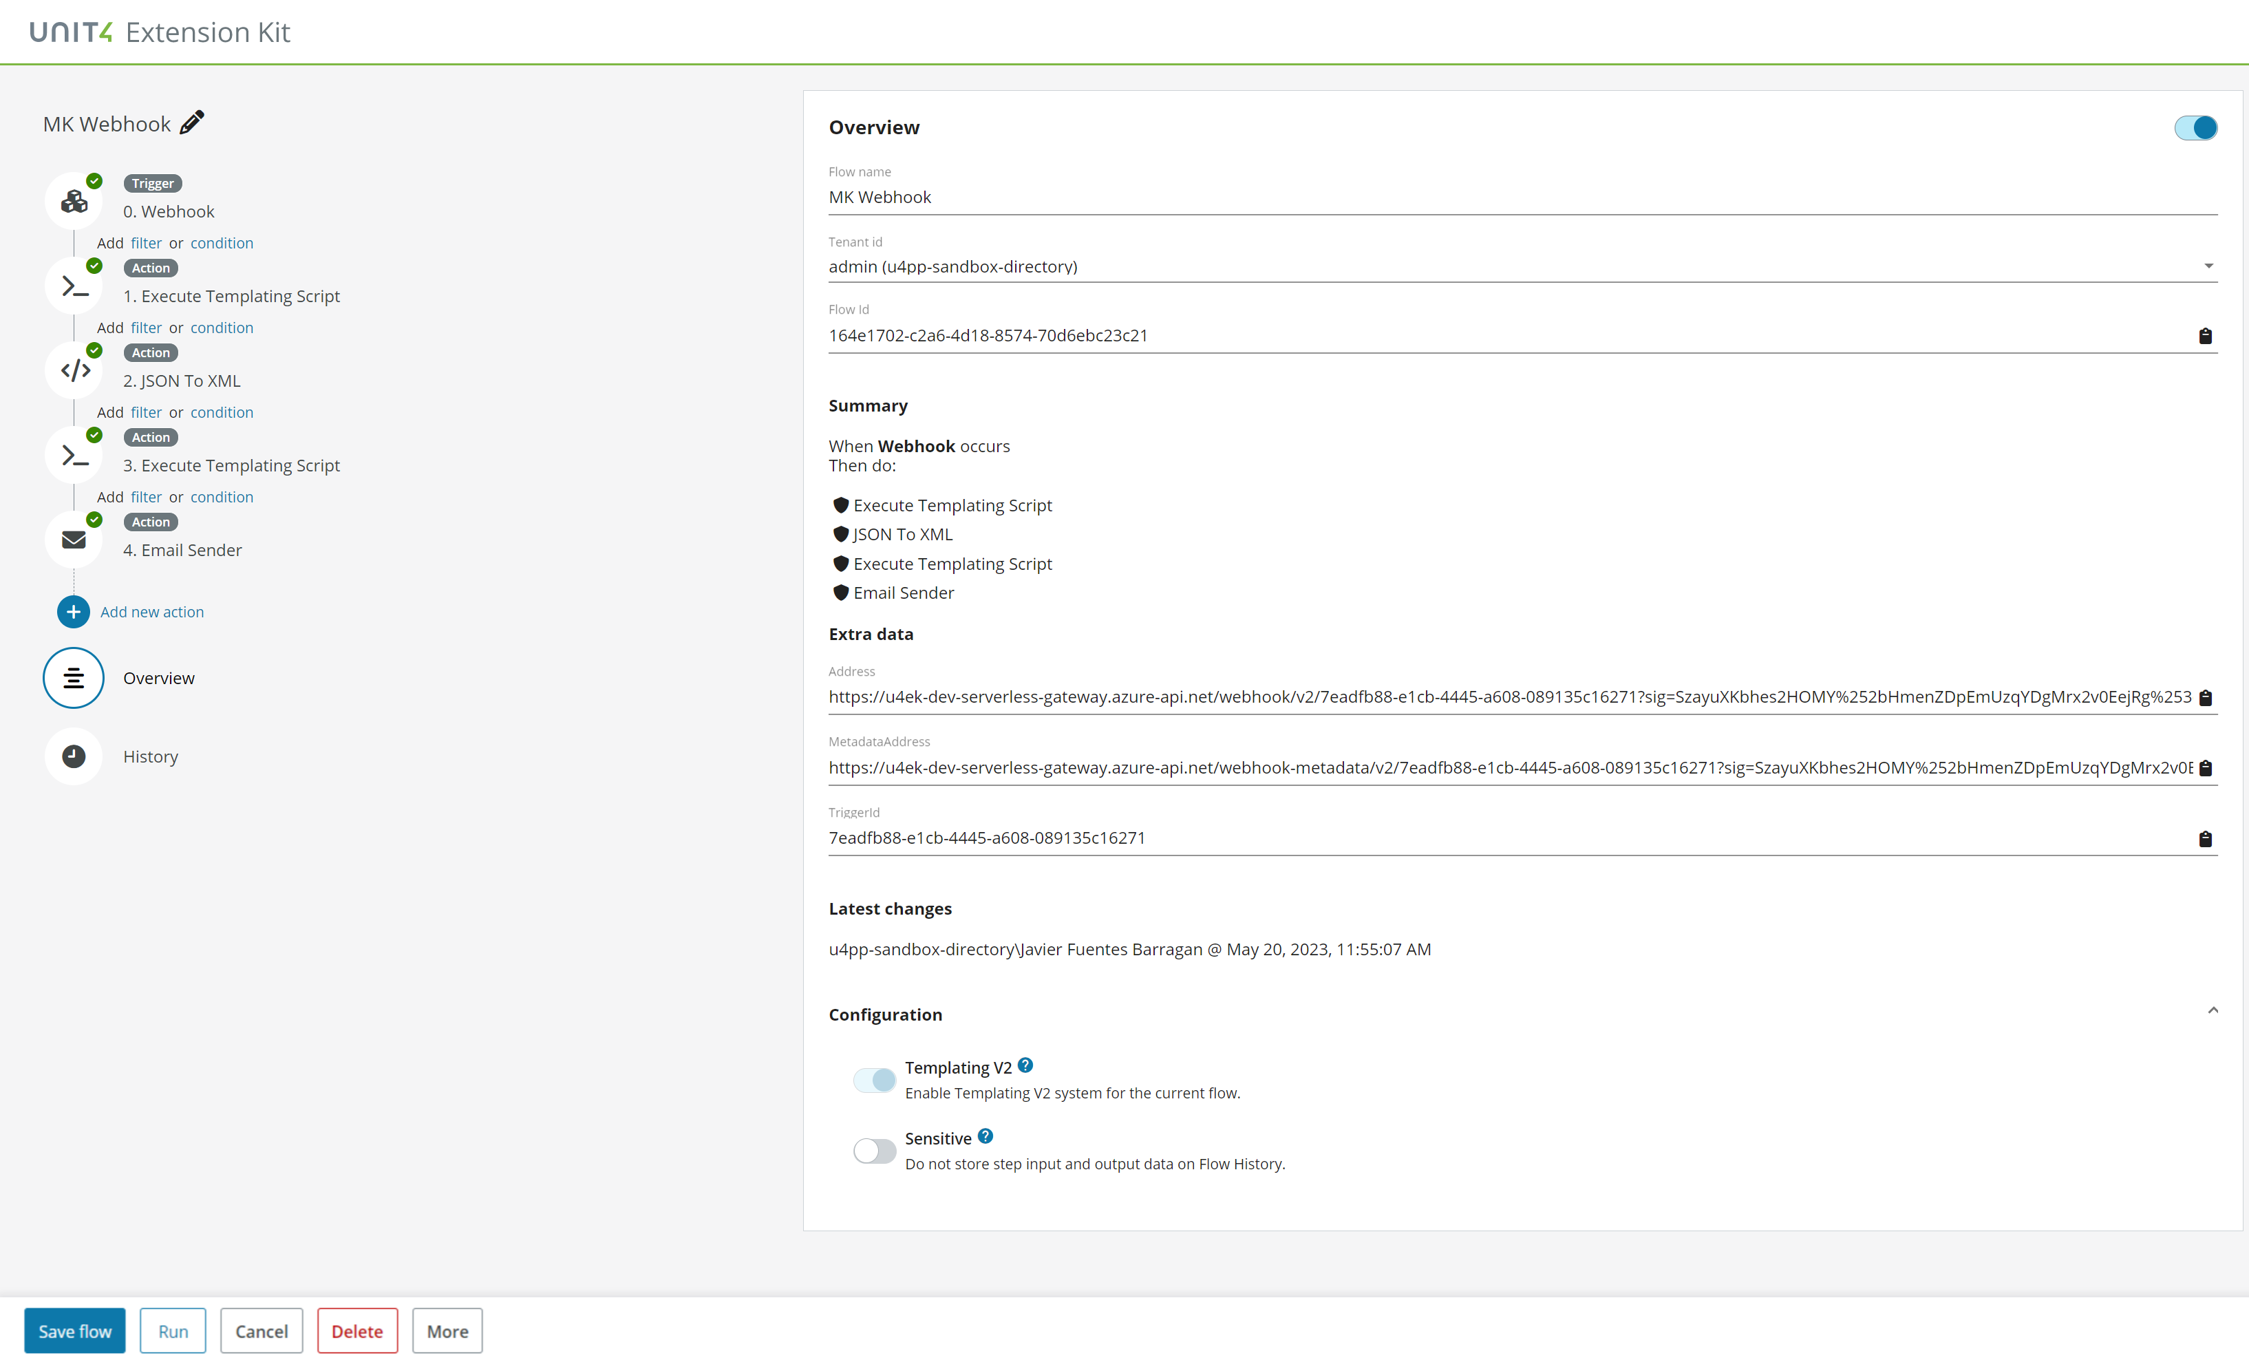Enable the Sensitive switch
The height and width of the screenshot is (1362, 2249).
tap(875, 1150)
